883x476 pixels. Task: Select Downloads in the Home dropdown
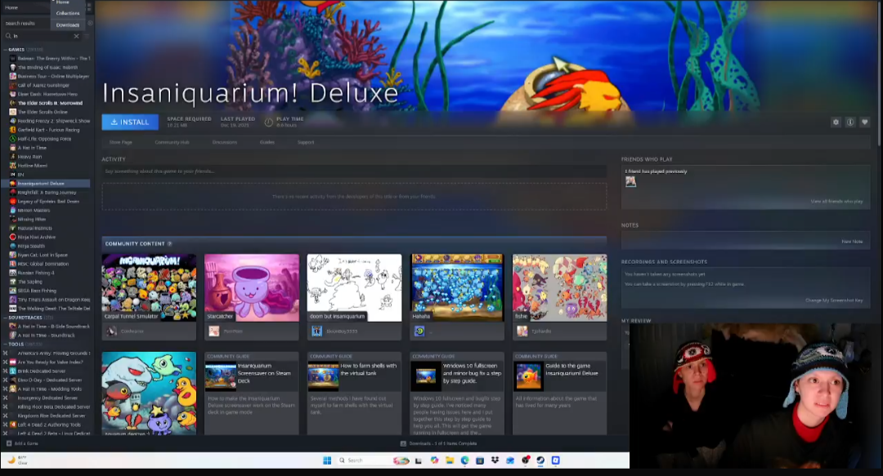point(68,24)
